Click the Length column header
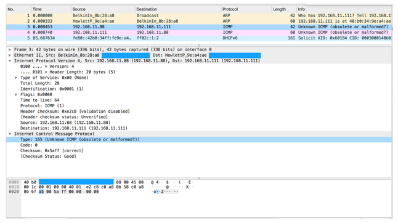 point(284,9)
